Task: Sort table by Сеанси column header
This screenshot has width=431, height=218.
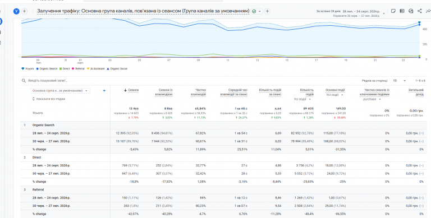Action: 134,90
